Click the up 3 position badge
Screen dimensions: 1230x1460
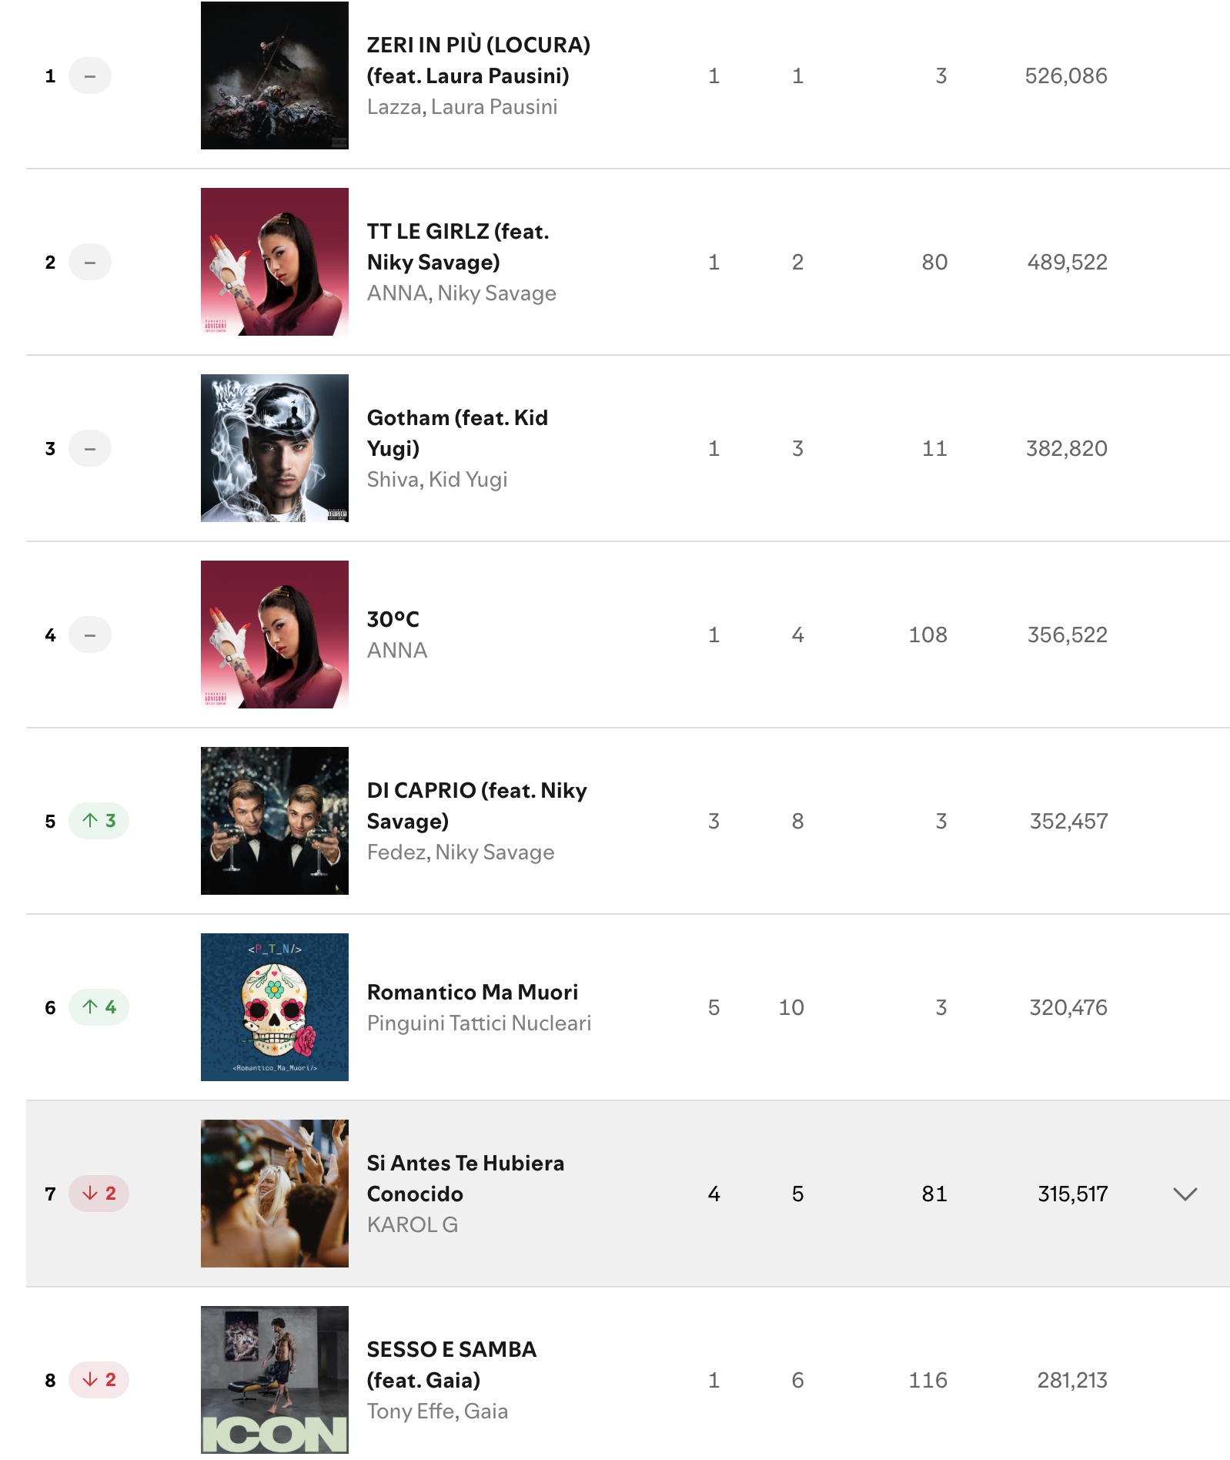(99, 821)
